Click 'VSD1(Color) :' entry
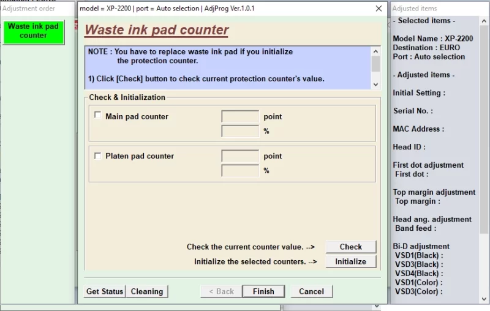 click(x=419, y=283)
